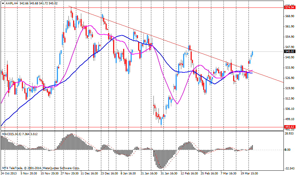Image resolution: width=296 pixels, height=176 pixels.
Task: Click the 31 Jan 16:30 time label
Action: coord(169,173)
